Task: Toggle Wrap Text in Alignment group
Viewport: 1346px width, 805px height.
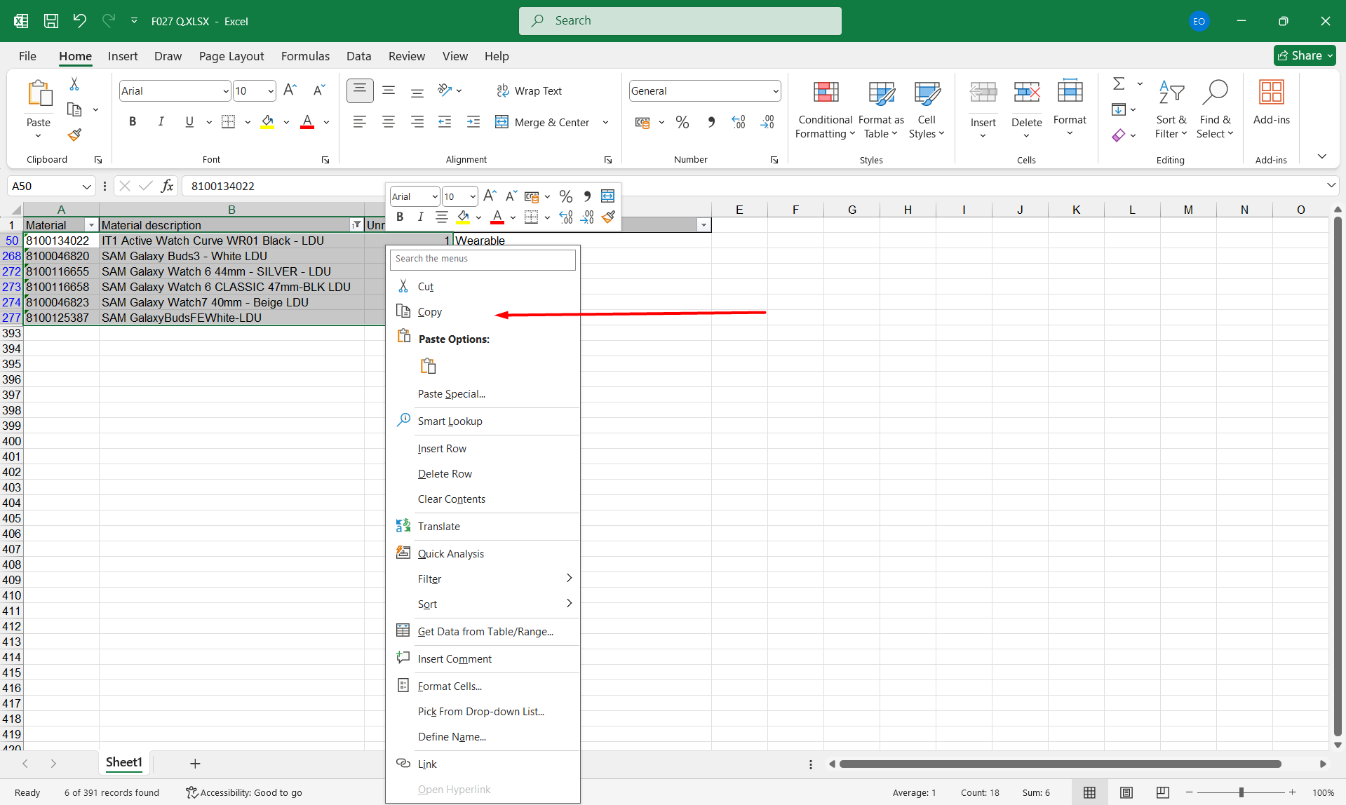Action: pos(530,91)
